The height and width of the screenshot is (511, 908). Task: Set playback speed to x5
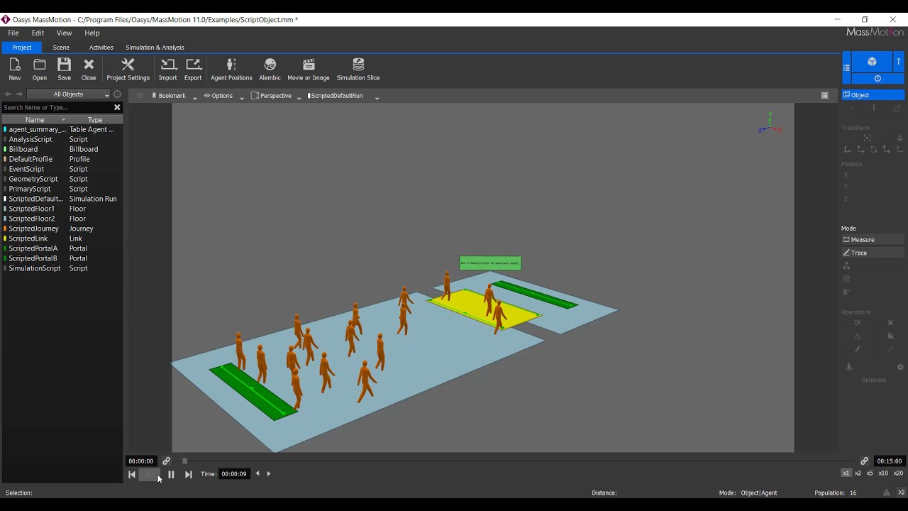(870, 473)
